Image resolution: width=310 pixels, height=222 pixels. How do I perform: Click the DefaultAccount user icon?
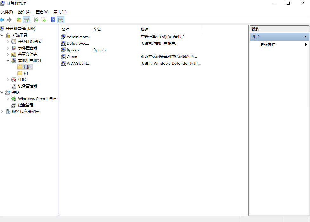[x=63, y=43]
